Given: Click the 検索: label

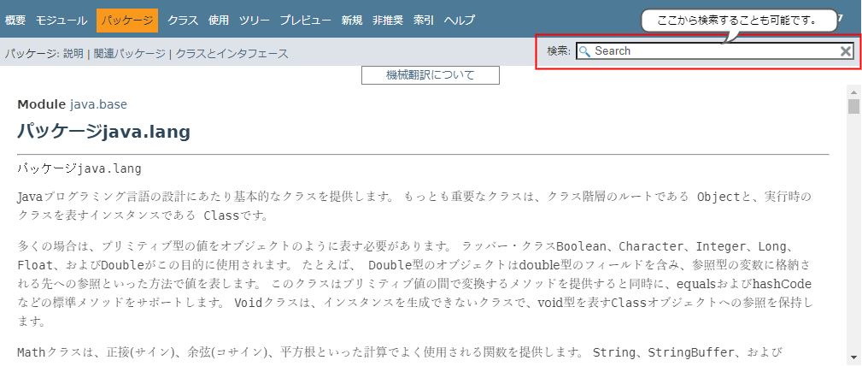Looking at the screenshot, I should pyautogui.click(x=559, y=51).
